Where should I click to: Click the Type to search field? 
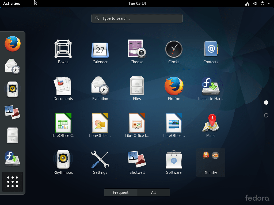137,18
